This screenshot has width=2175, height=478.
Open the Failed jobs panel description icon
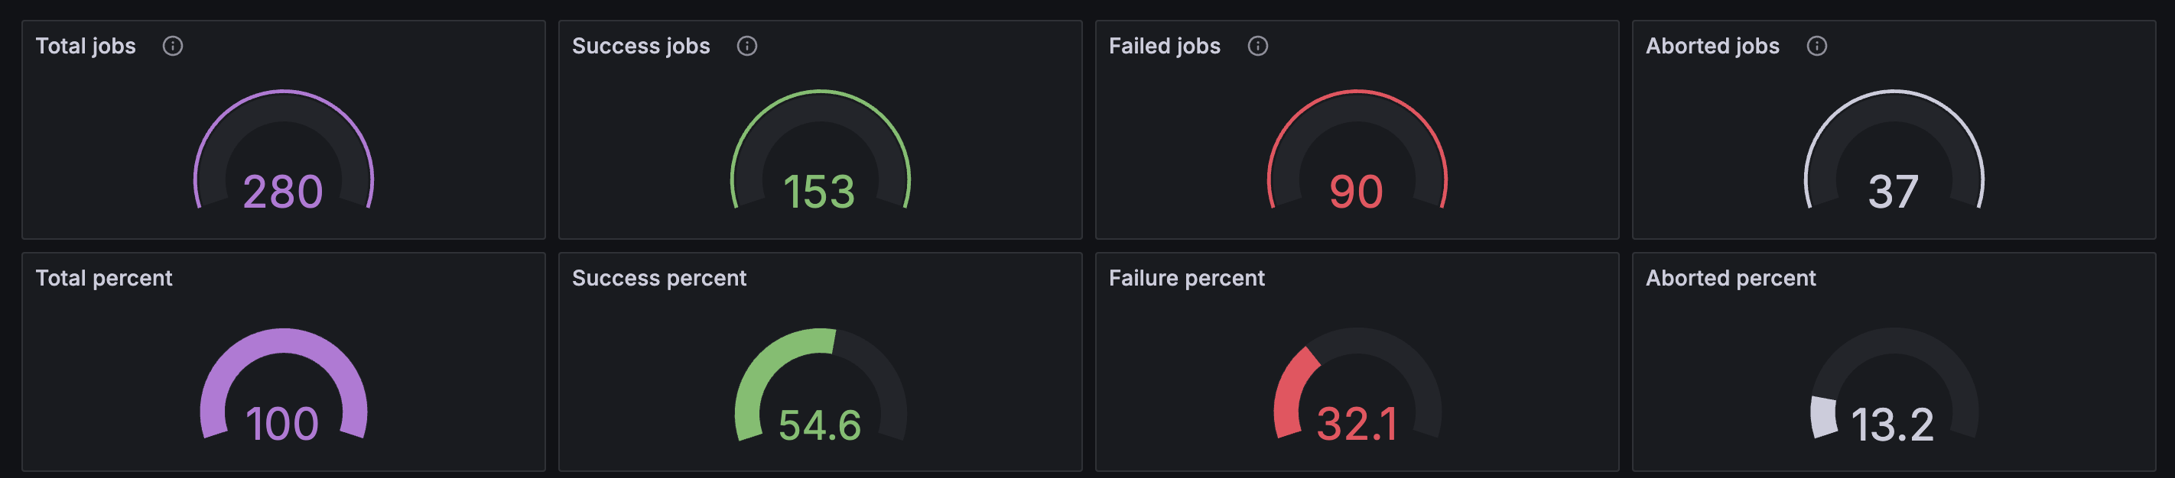(x=1257, y=47)
